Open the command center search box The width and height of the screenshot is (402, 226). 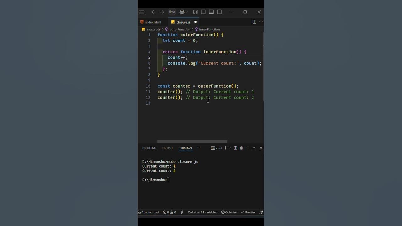tap(172, 12)
